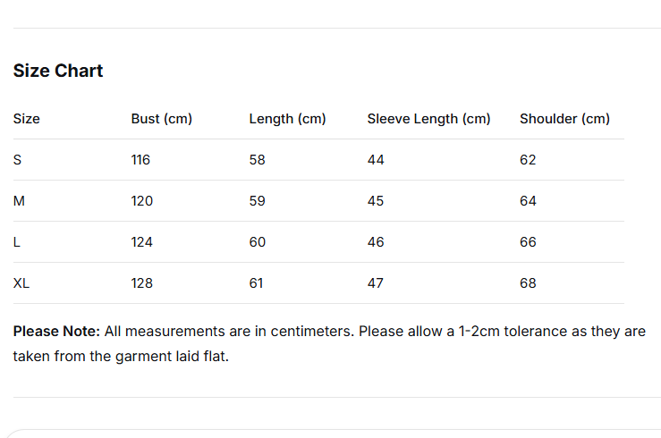This screenshot has height=438, width=661.
Task: Click sleeve length value 47 for size XL
Action: click(376, 283)
